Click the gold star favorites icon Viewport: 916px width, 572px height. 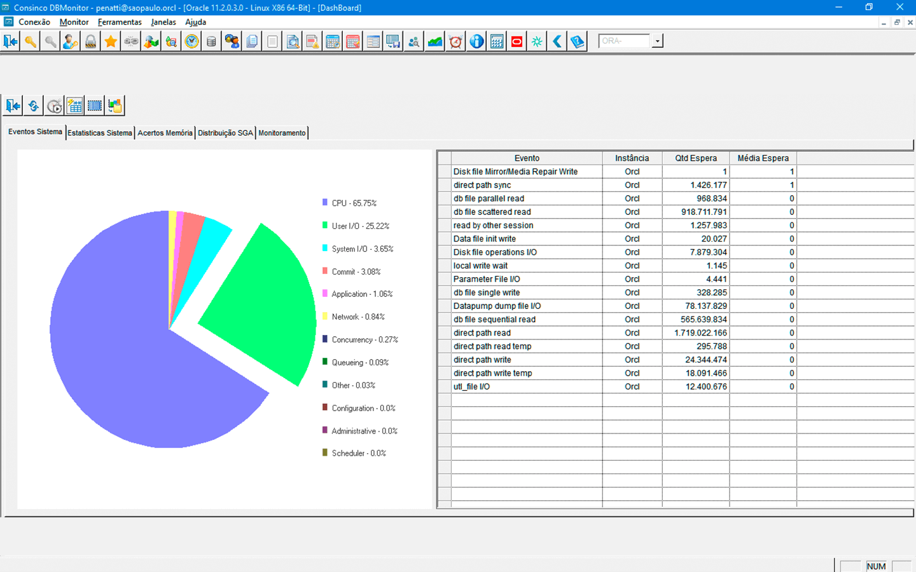[x=111, y=42]
